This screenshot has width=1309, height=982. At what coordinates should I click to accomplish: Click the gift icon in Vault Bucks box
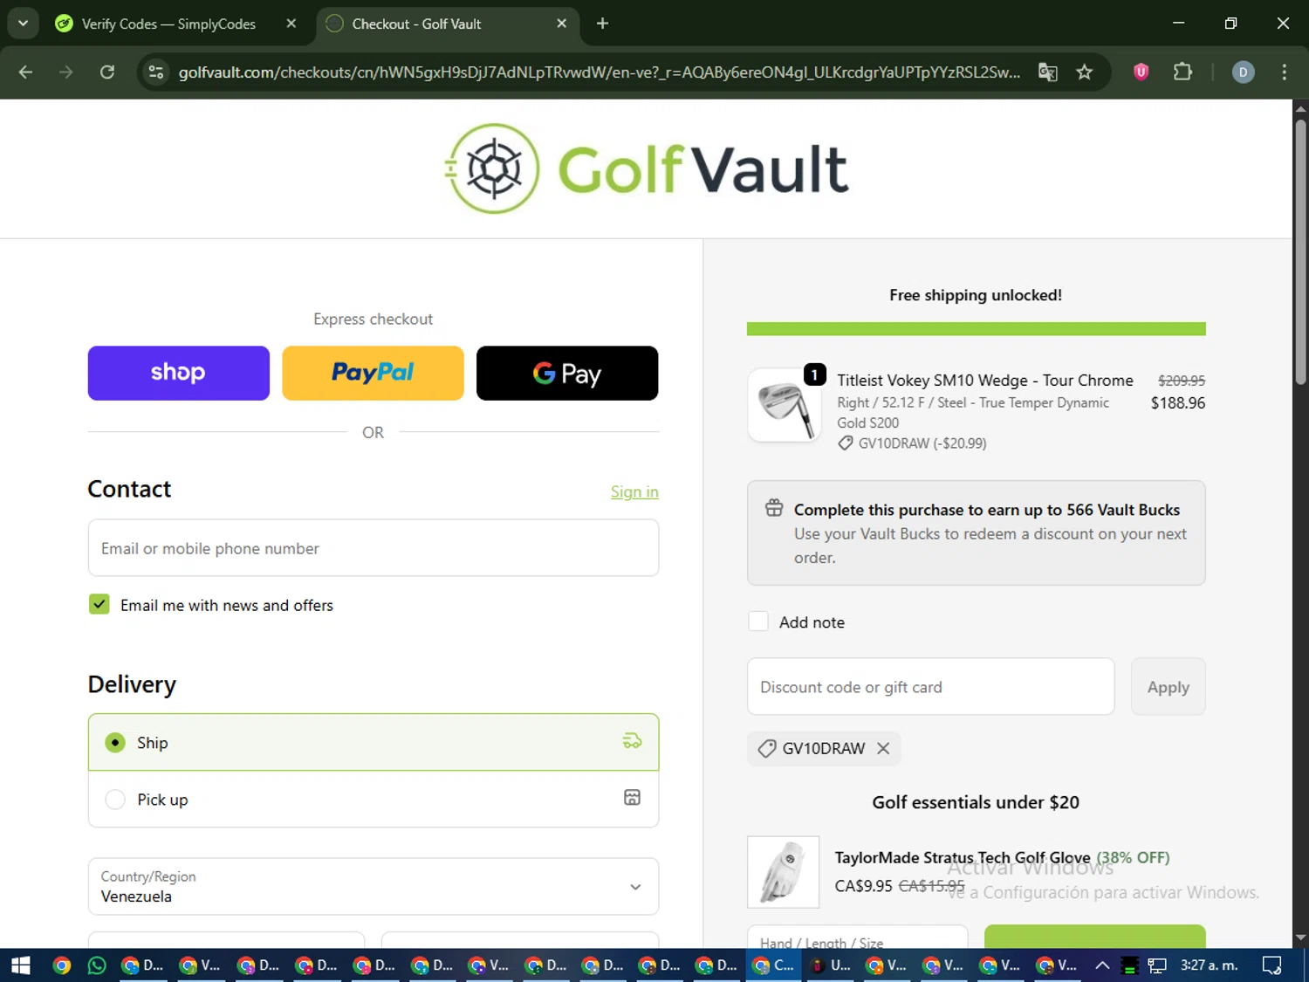click(774, 508)
